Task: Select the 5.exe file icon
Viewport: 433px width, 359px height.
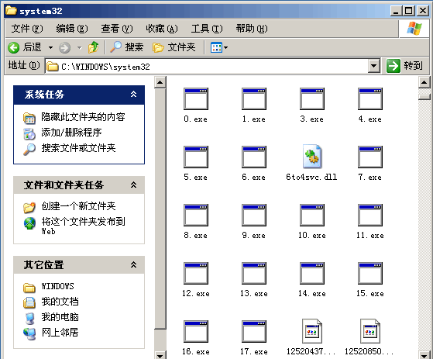Action: [196, 157]
